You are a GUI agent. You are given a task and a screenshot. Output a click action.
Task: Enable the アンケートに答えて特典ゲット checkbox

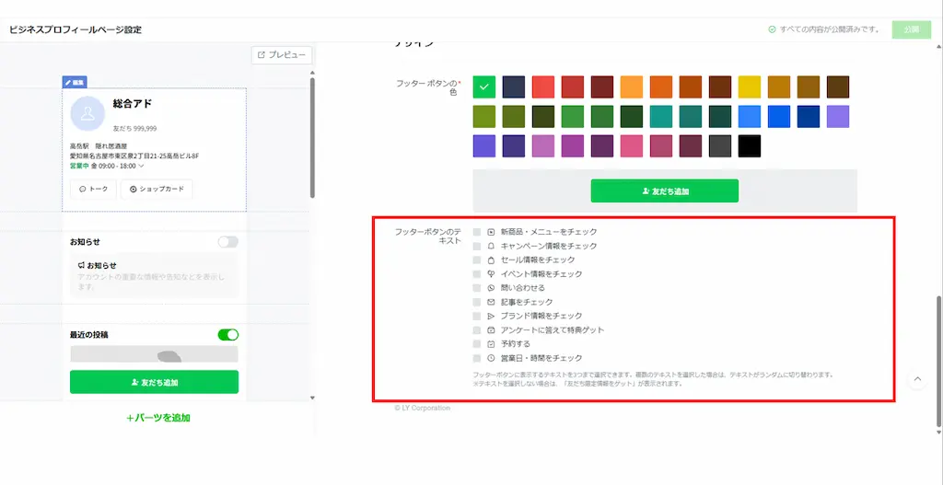click(477, 330)
